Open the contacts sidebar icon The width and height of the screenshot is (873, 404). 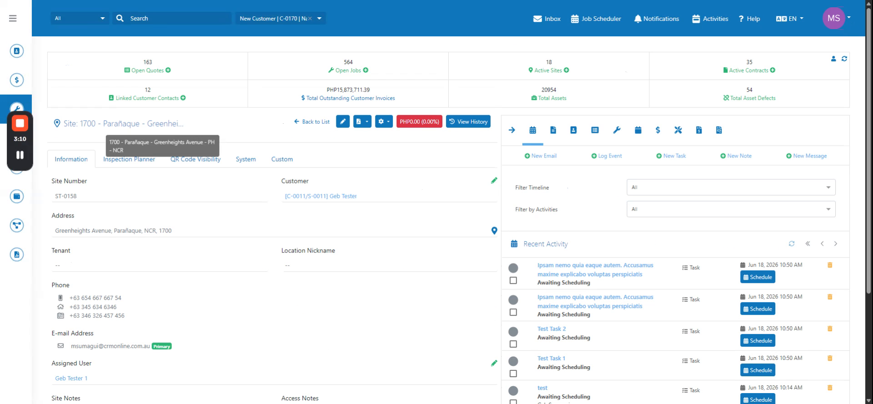(x=17, y=51)
